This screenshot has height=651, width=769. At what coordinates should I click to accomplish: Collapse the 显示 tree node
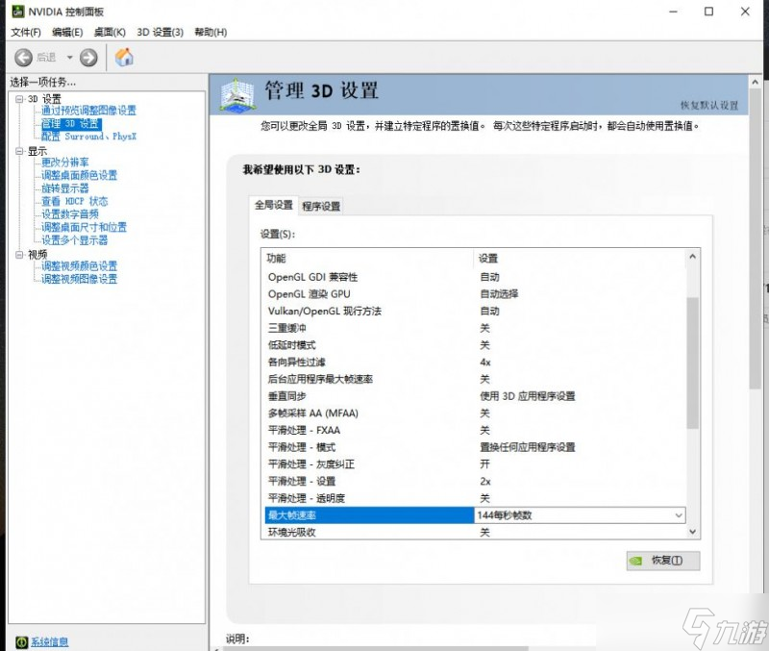click(19, 151)
